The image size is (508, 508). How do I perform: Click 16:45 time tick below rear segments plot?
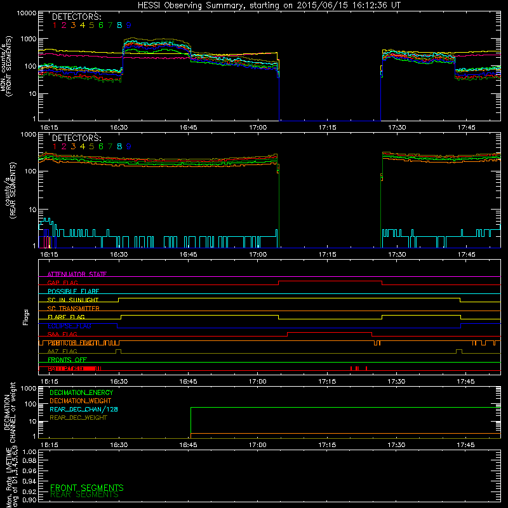coord(188,255)
